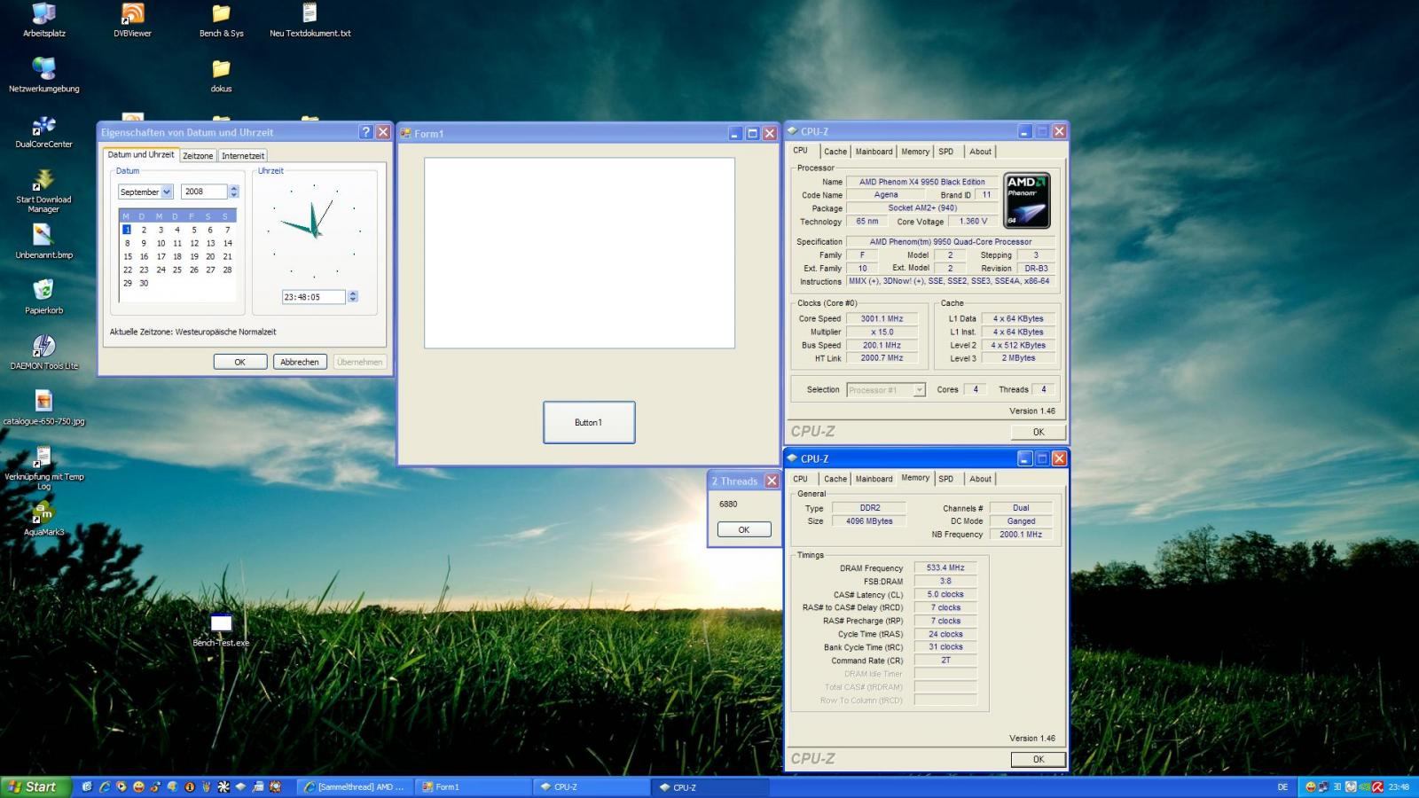This screenshot has width=1419, height=798.
Task: Click the AMD Phenom logo in CPU-Z
Action: pyautogui.click(x=1027, y=200)
